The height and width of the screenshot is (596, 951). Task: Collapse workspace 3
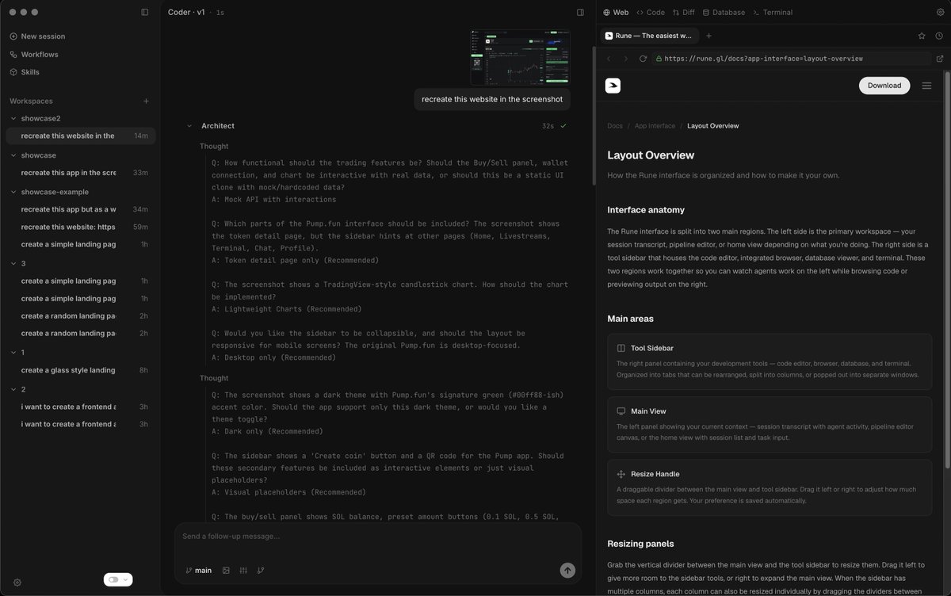[x=13, y=263]
